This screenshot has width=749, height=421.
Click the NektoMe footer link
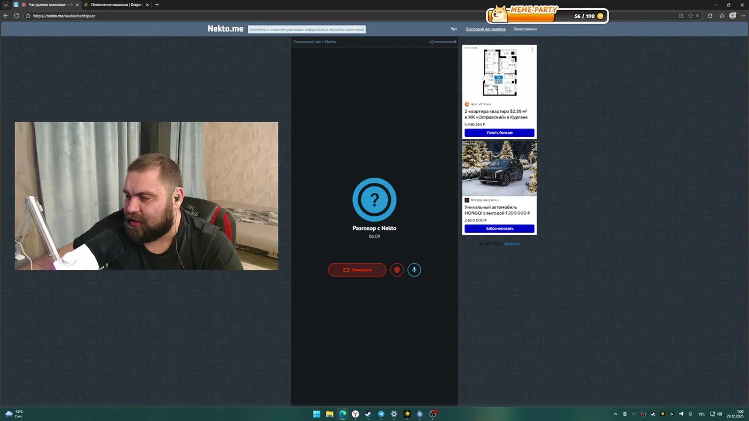click(x=511, y=244)
